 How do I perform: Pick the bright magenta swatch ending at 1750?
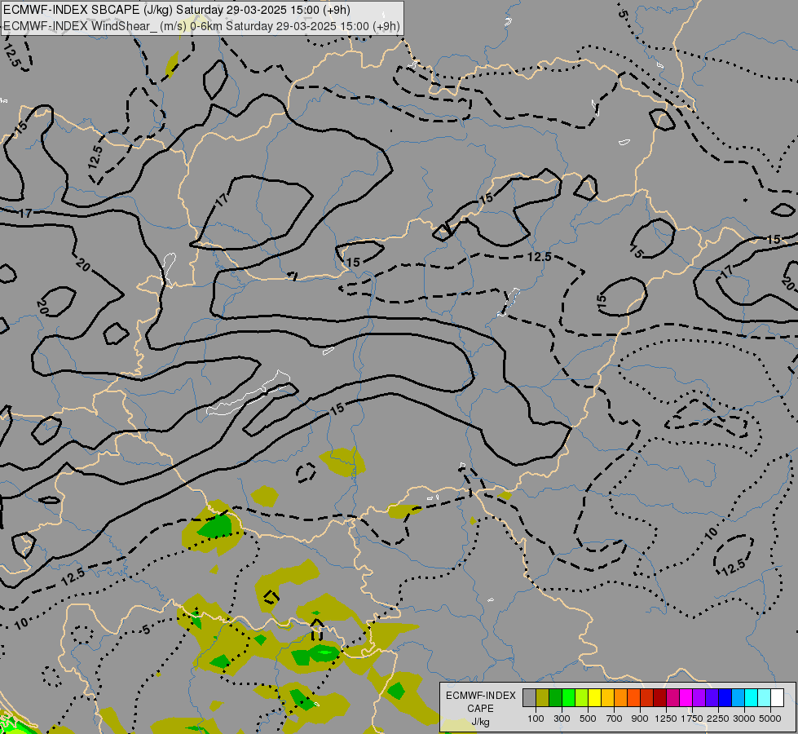click(x=686, y=697)
